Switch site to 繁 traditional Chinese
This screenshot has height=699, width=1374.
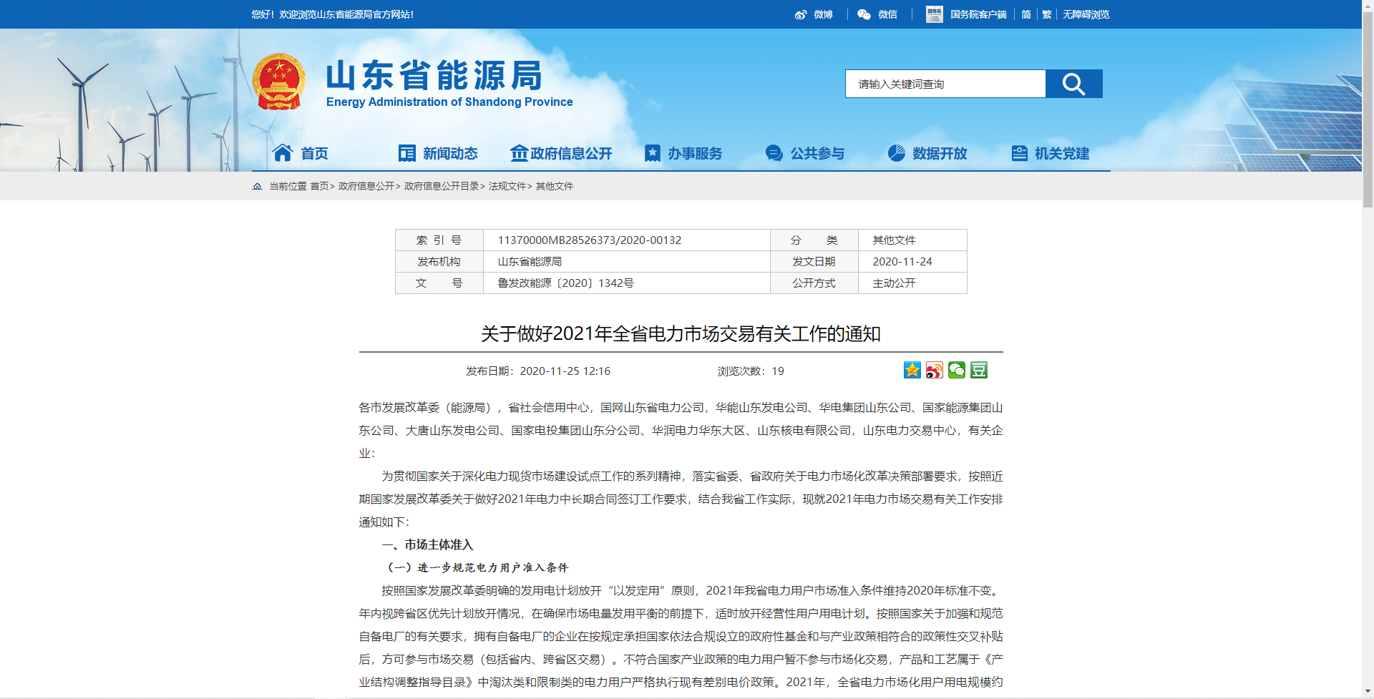(x=1046, y=14)
